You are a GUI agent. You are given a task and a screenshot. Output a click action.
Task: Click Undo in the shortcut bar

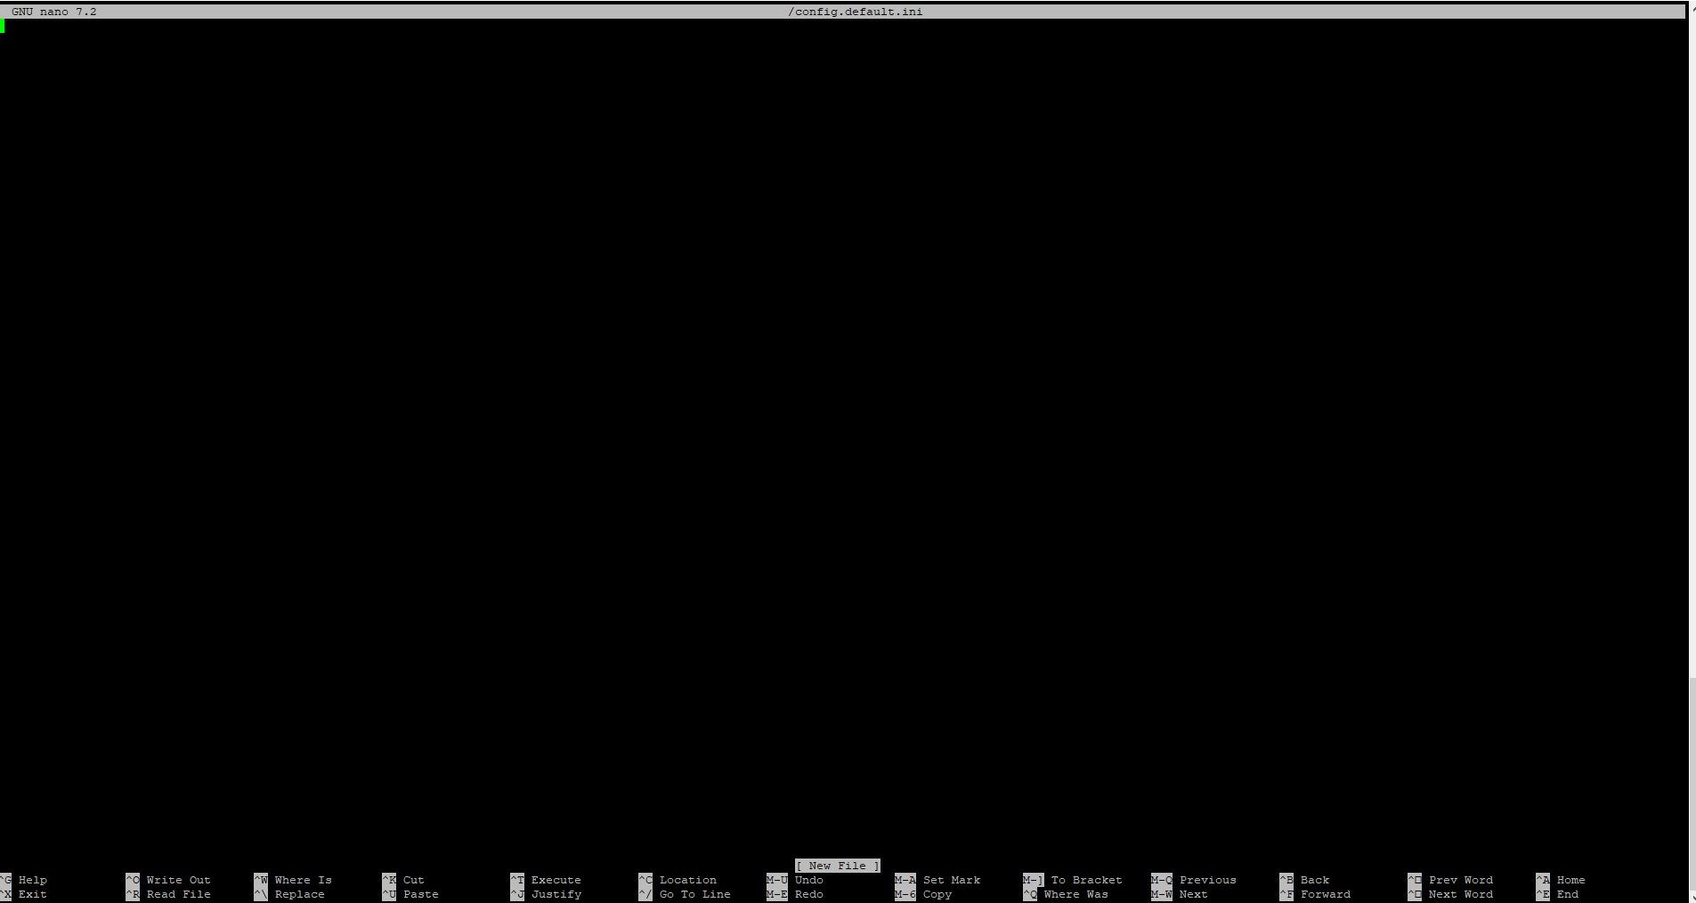click(x=808, y=880)
